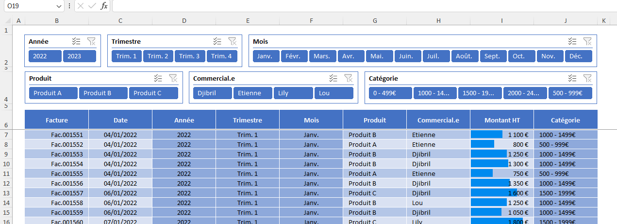Expand the Name Box dropdown

point(59,6)
